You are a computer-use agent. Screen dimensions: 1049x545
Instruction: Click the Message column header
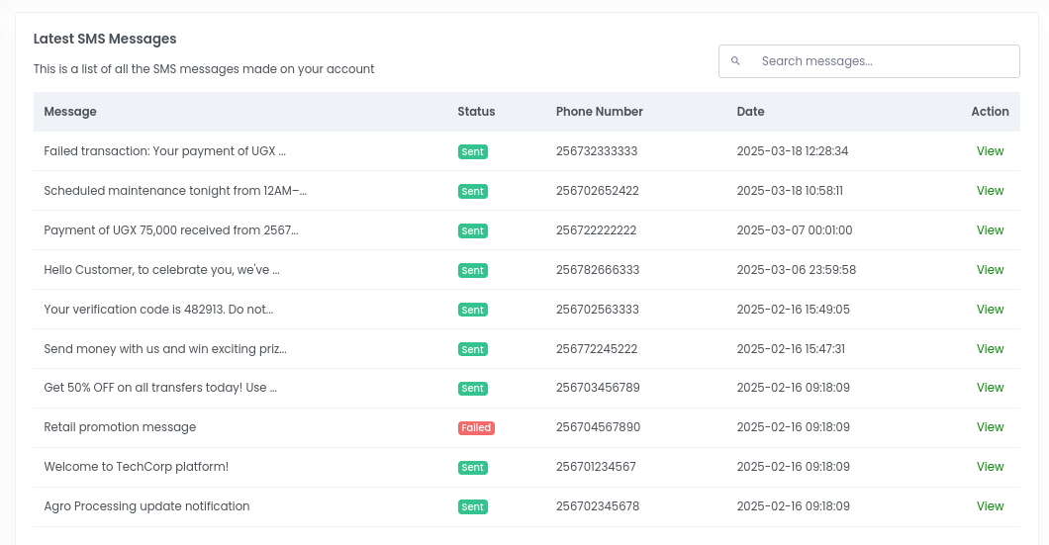(70, 112)
